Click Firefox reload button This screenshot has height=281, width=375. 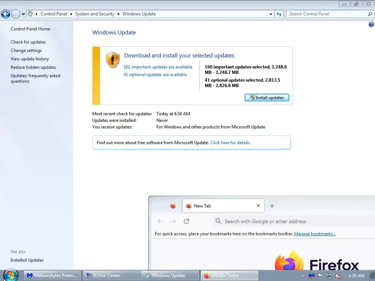pyautogui.click(x=186, y=221)
